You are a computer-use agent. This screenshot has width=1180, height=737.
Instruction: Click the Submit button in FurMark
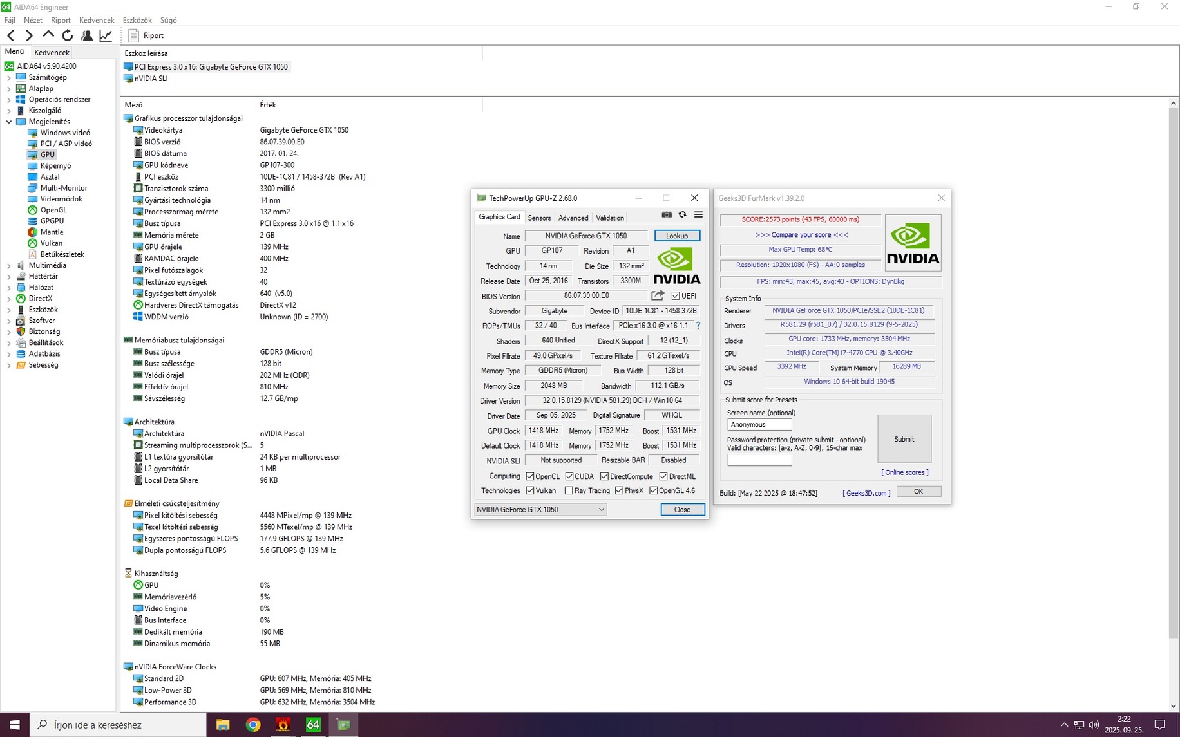click(x=904, y=439)
